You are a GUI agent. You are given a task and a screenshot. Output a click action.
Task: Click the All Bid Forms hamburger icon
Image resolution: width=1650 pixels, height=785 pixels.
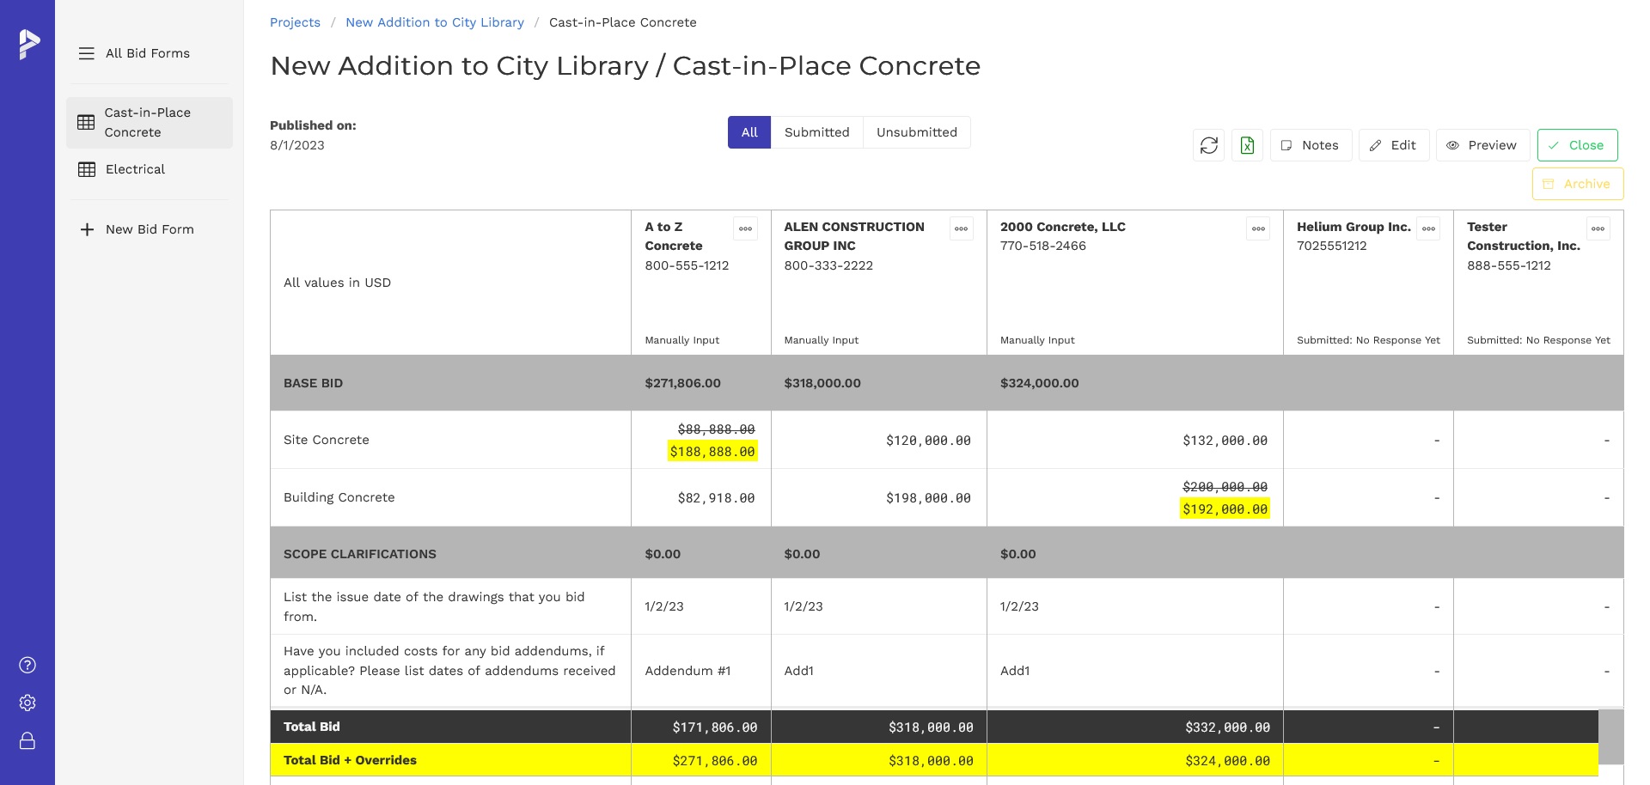point(87,53)
